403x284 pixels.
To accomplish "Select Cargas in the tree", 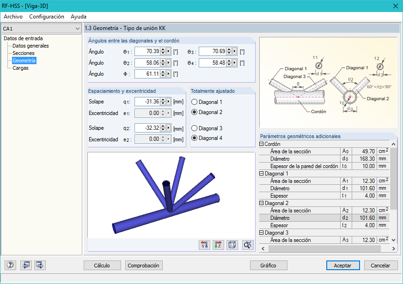I will [20, 68].
